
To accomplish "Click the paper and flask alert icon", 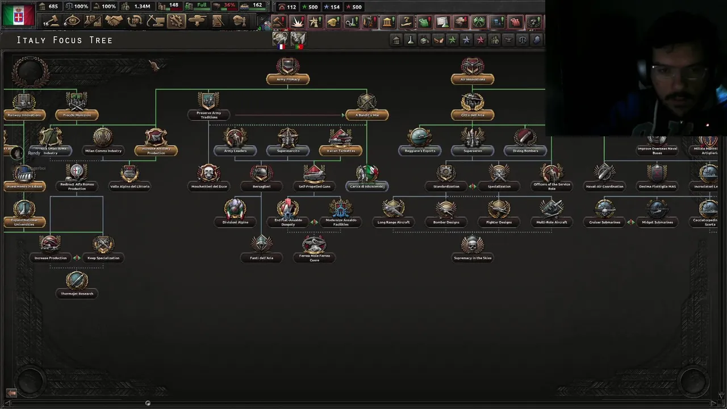I will point(442,22).
